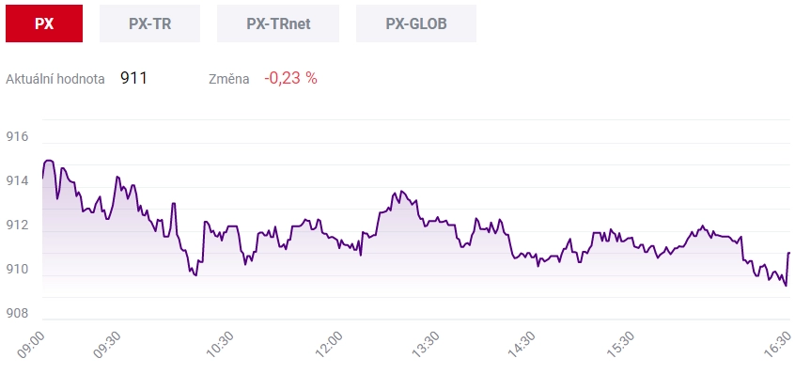795x374 pixels.
Task: Click the 15:30 time axis label
Action: [620, 344]
